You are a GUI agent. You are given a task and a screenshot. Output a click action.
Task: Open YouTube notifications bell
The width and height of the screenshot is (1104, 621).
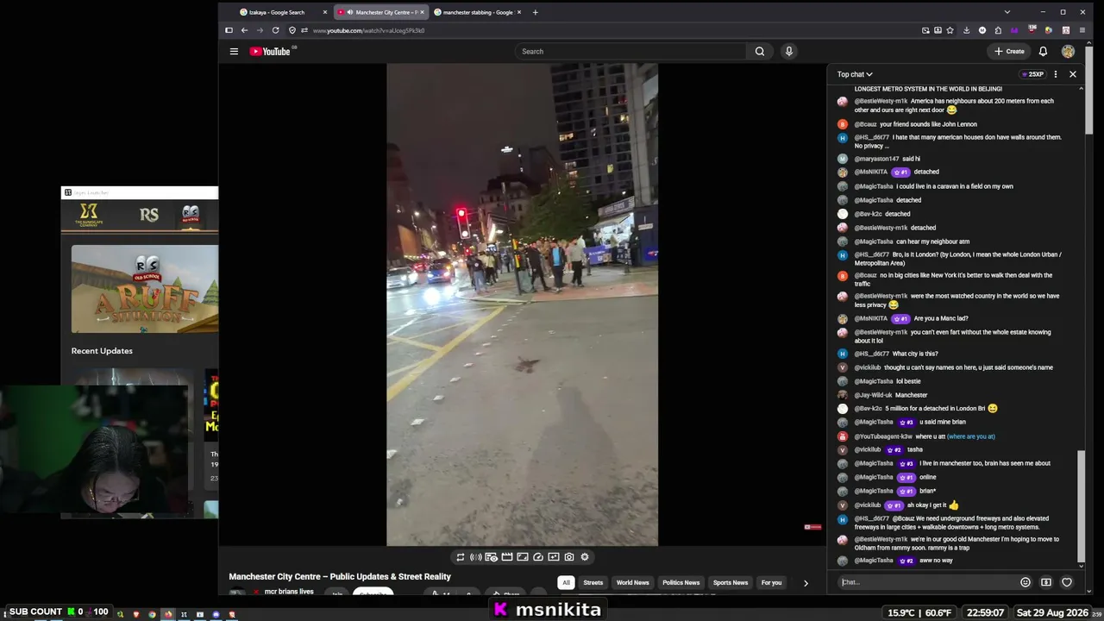[x=1043, y=51]
